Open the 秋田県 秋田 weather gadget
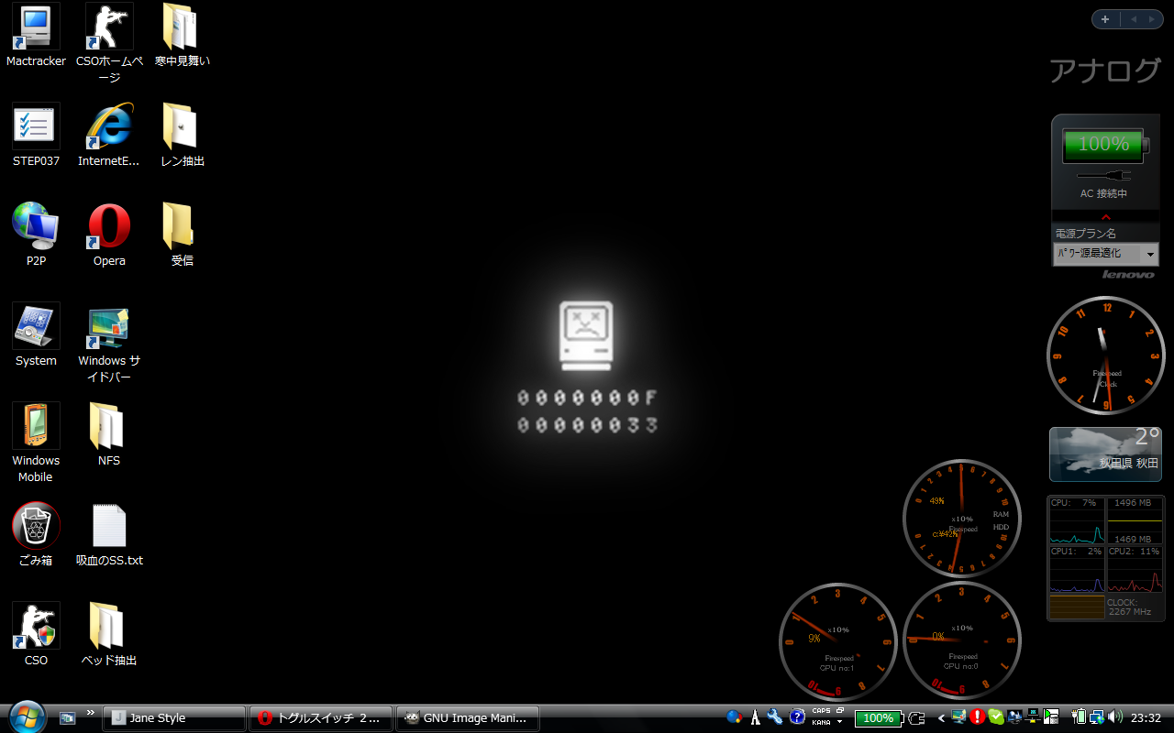This screenshot has height=733, width=1174. [1106, 454]
